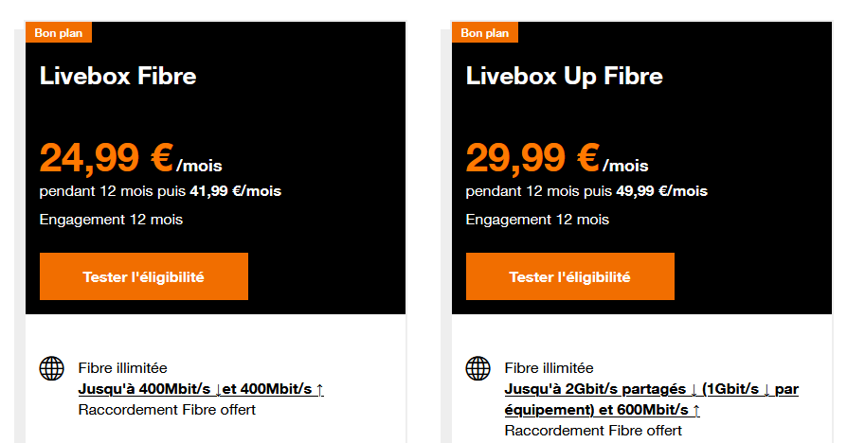
Task: Test eligibility for the Livebox Fibre offer
Action: point(144,276)
